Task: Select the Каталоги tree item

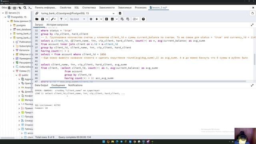Action: (x=24, y=50)
